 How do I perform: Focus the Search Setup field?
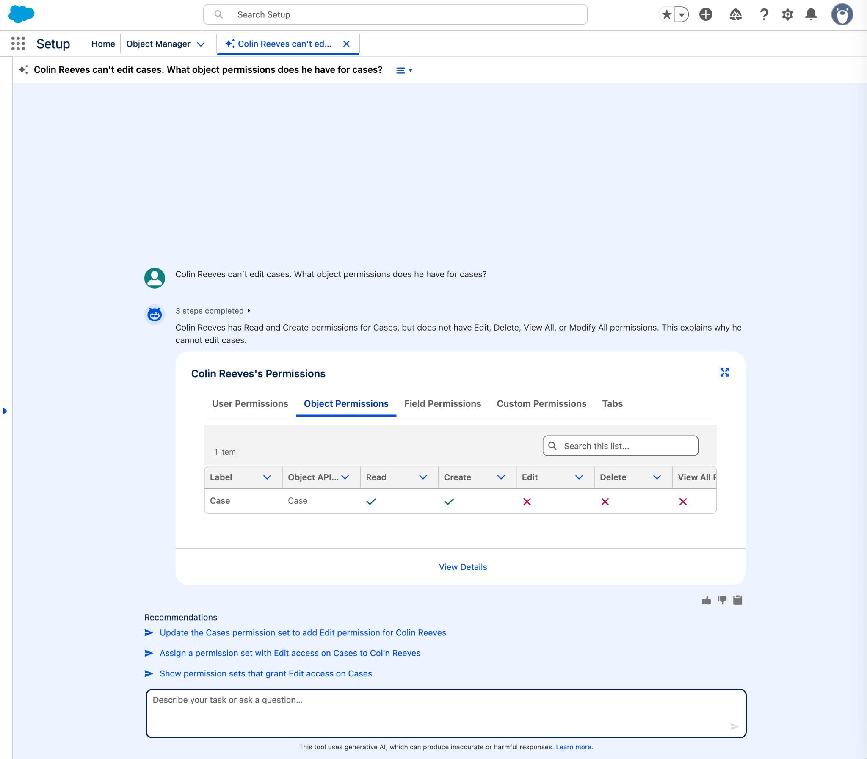(x=395, y=14)
